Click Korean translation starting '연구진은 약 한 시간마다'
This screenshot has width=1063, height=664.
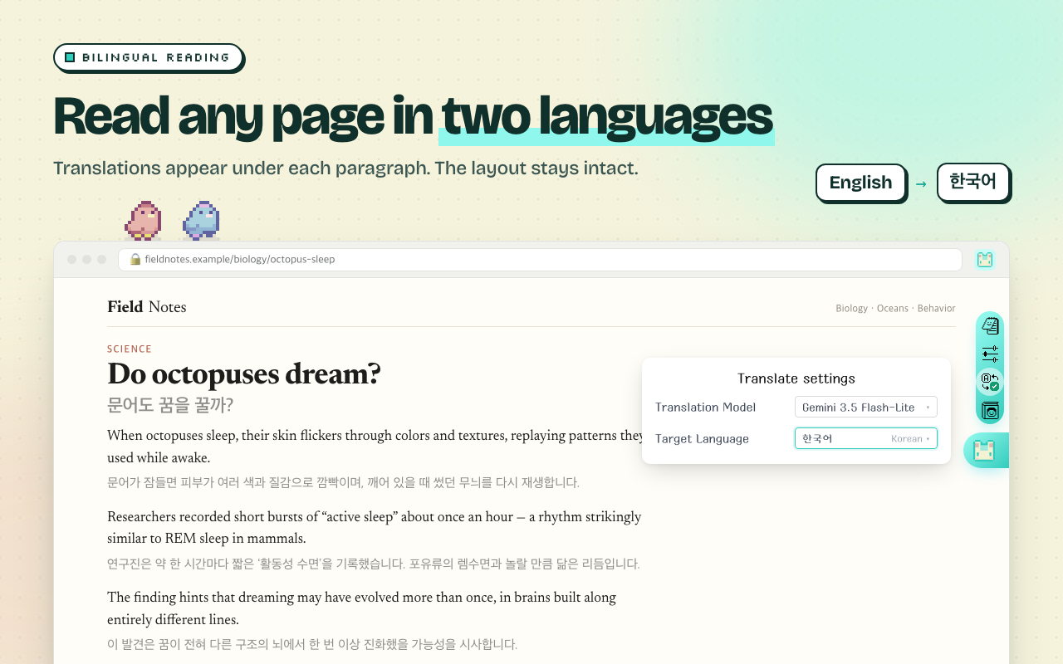(x=374, y=564)
